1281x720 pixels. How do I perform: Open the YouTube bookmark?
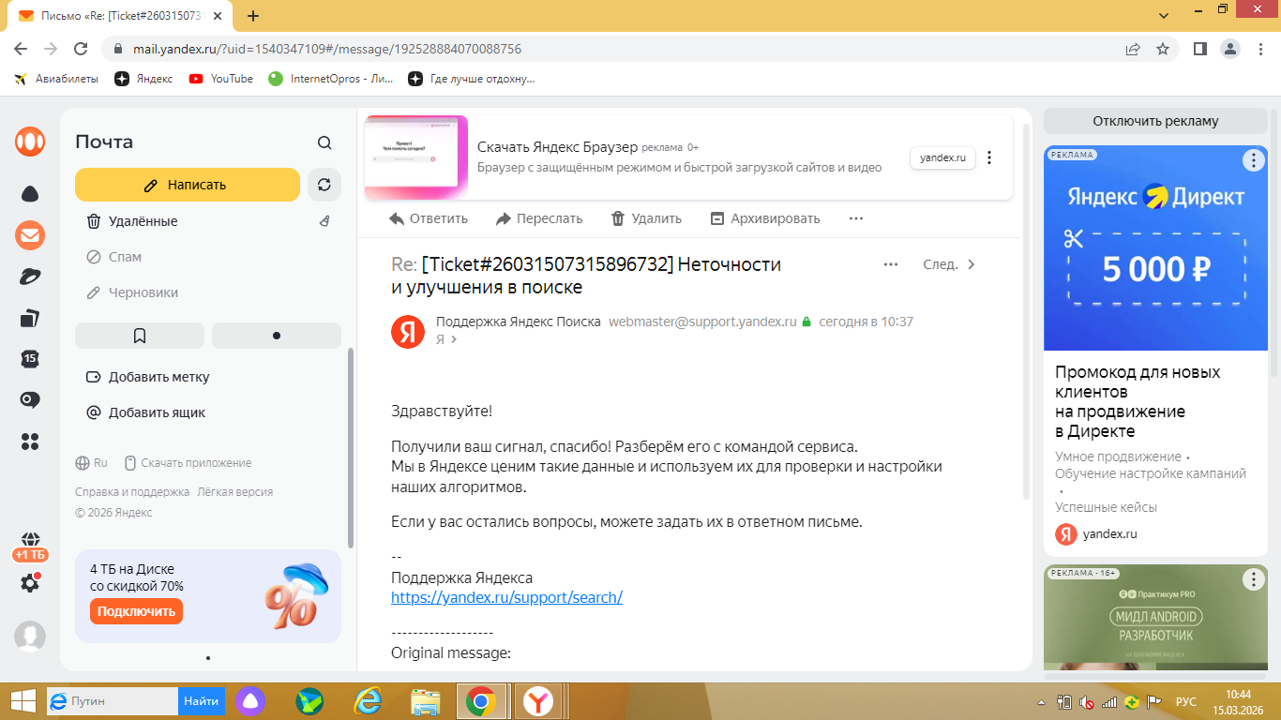click(x=221, y=79)
